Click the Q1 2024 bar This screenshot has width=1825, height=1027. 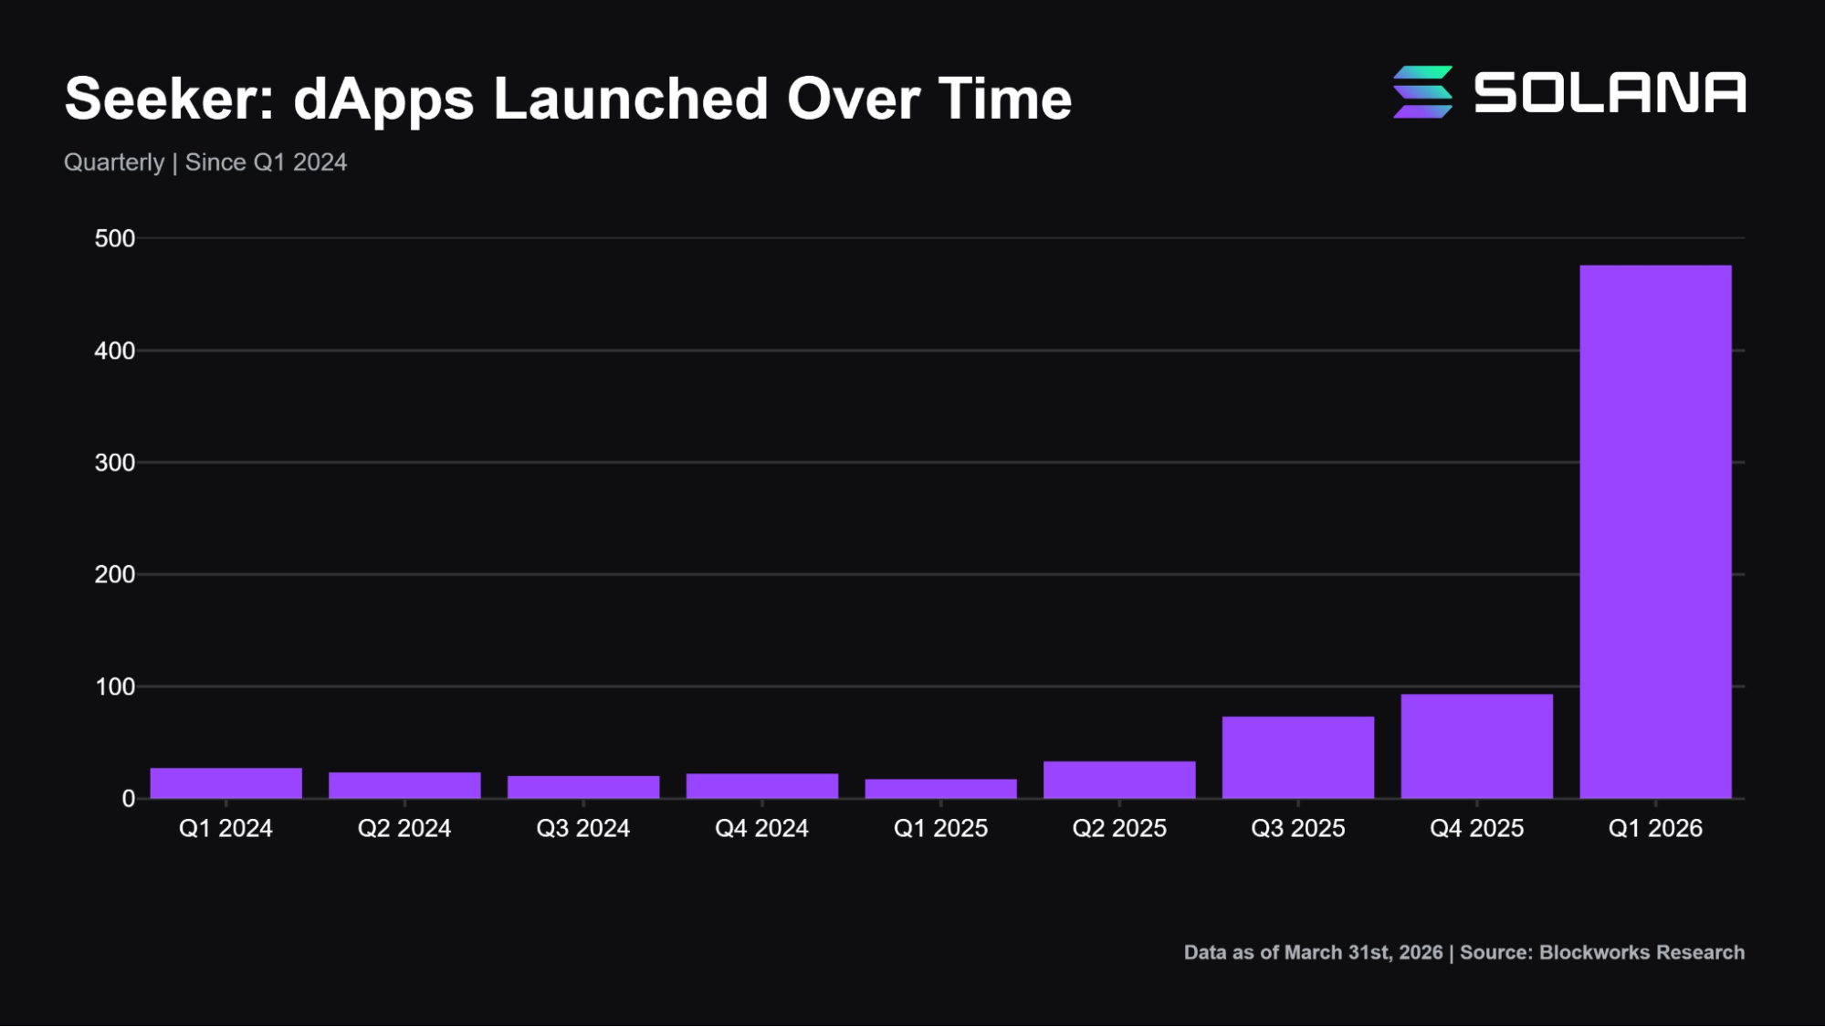226,783
